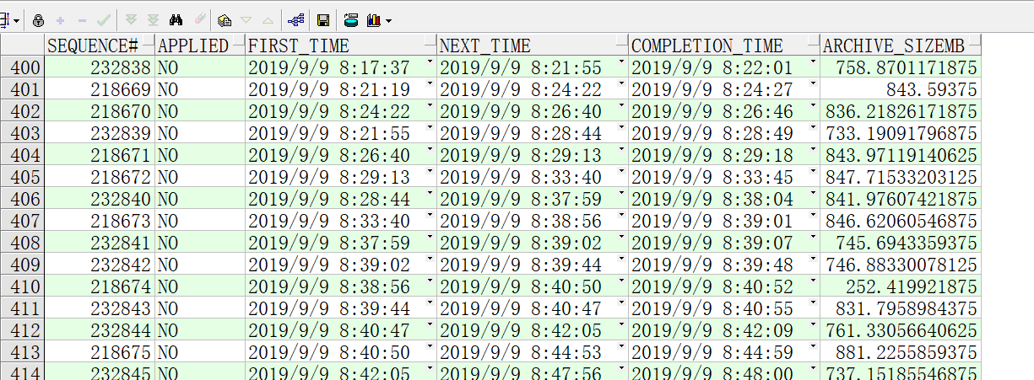Click size cell 758.8701171875

pos(899,67)
